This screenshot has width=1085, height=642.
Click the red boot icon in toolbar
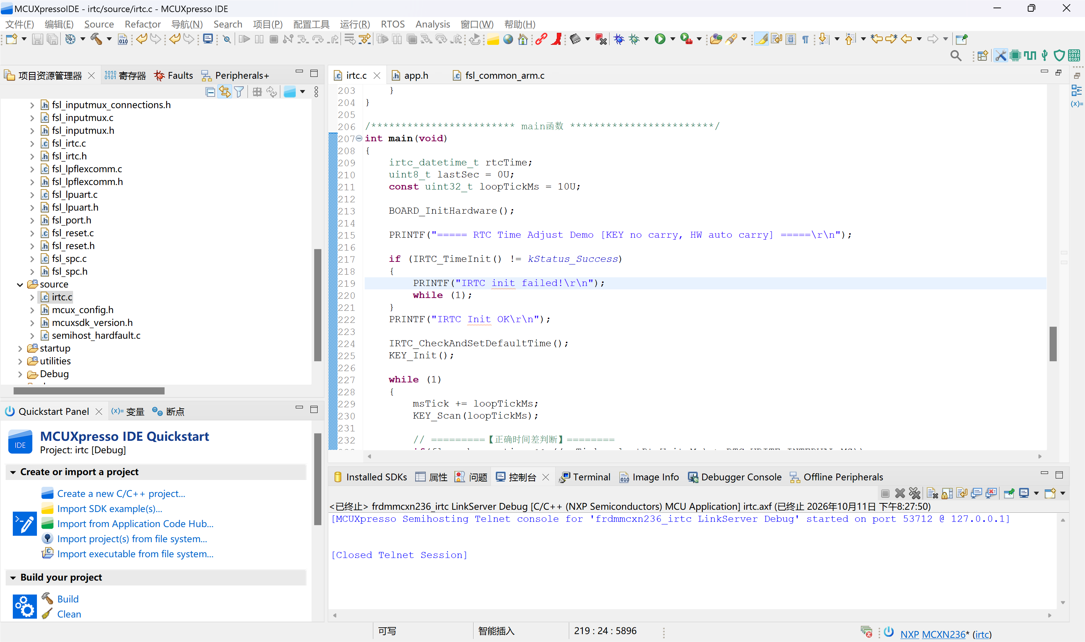(x=557, y=39)
